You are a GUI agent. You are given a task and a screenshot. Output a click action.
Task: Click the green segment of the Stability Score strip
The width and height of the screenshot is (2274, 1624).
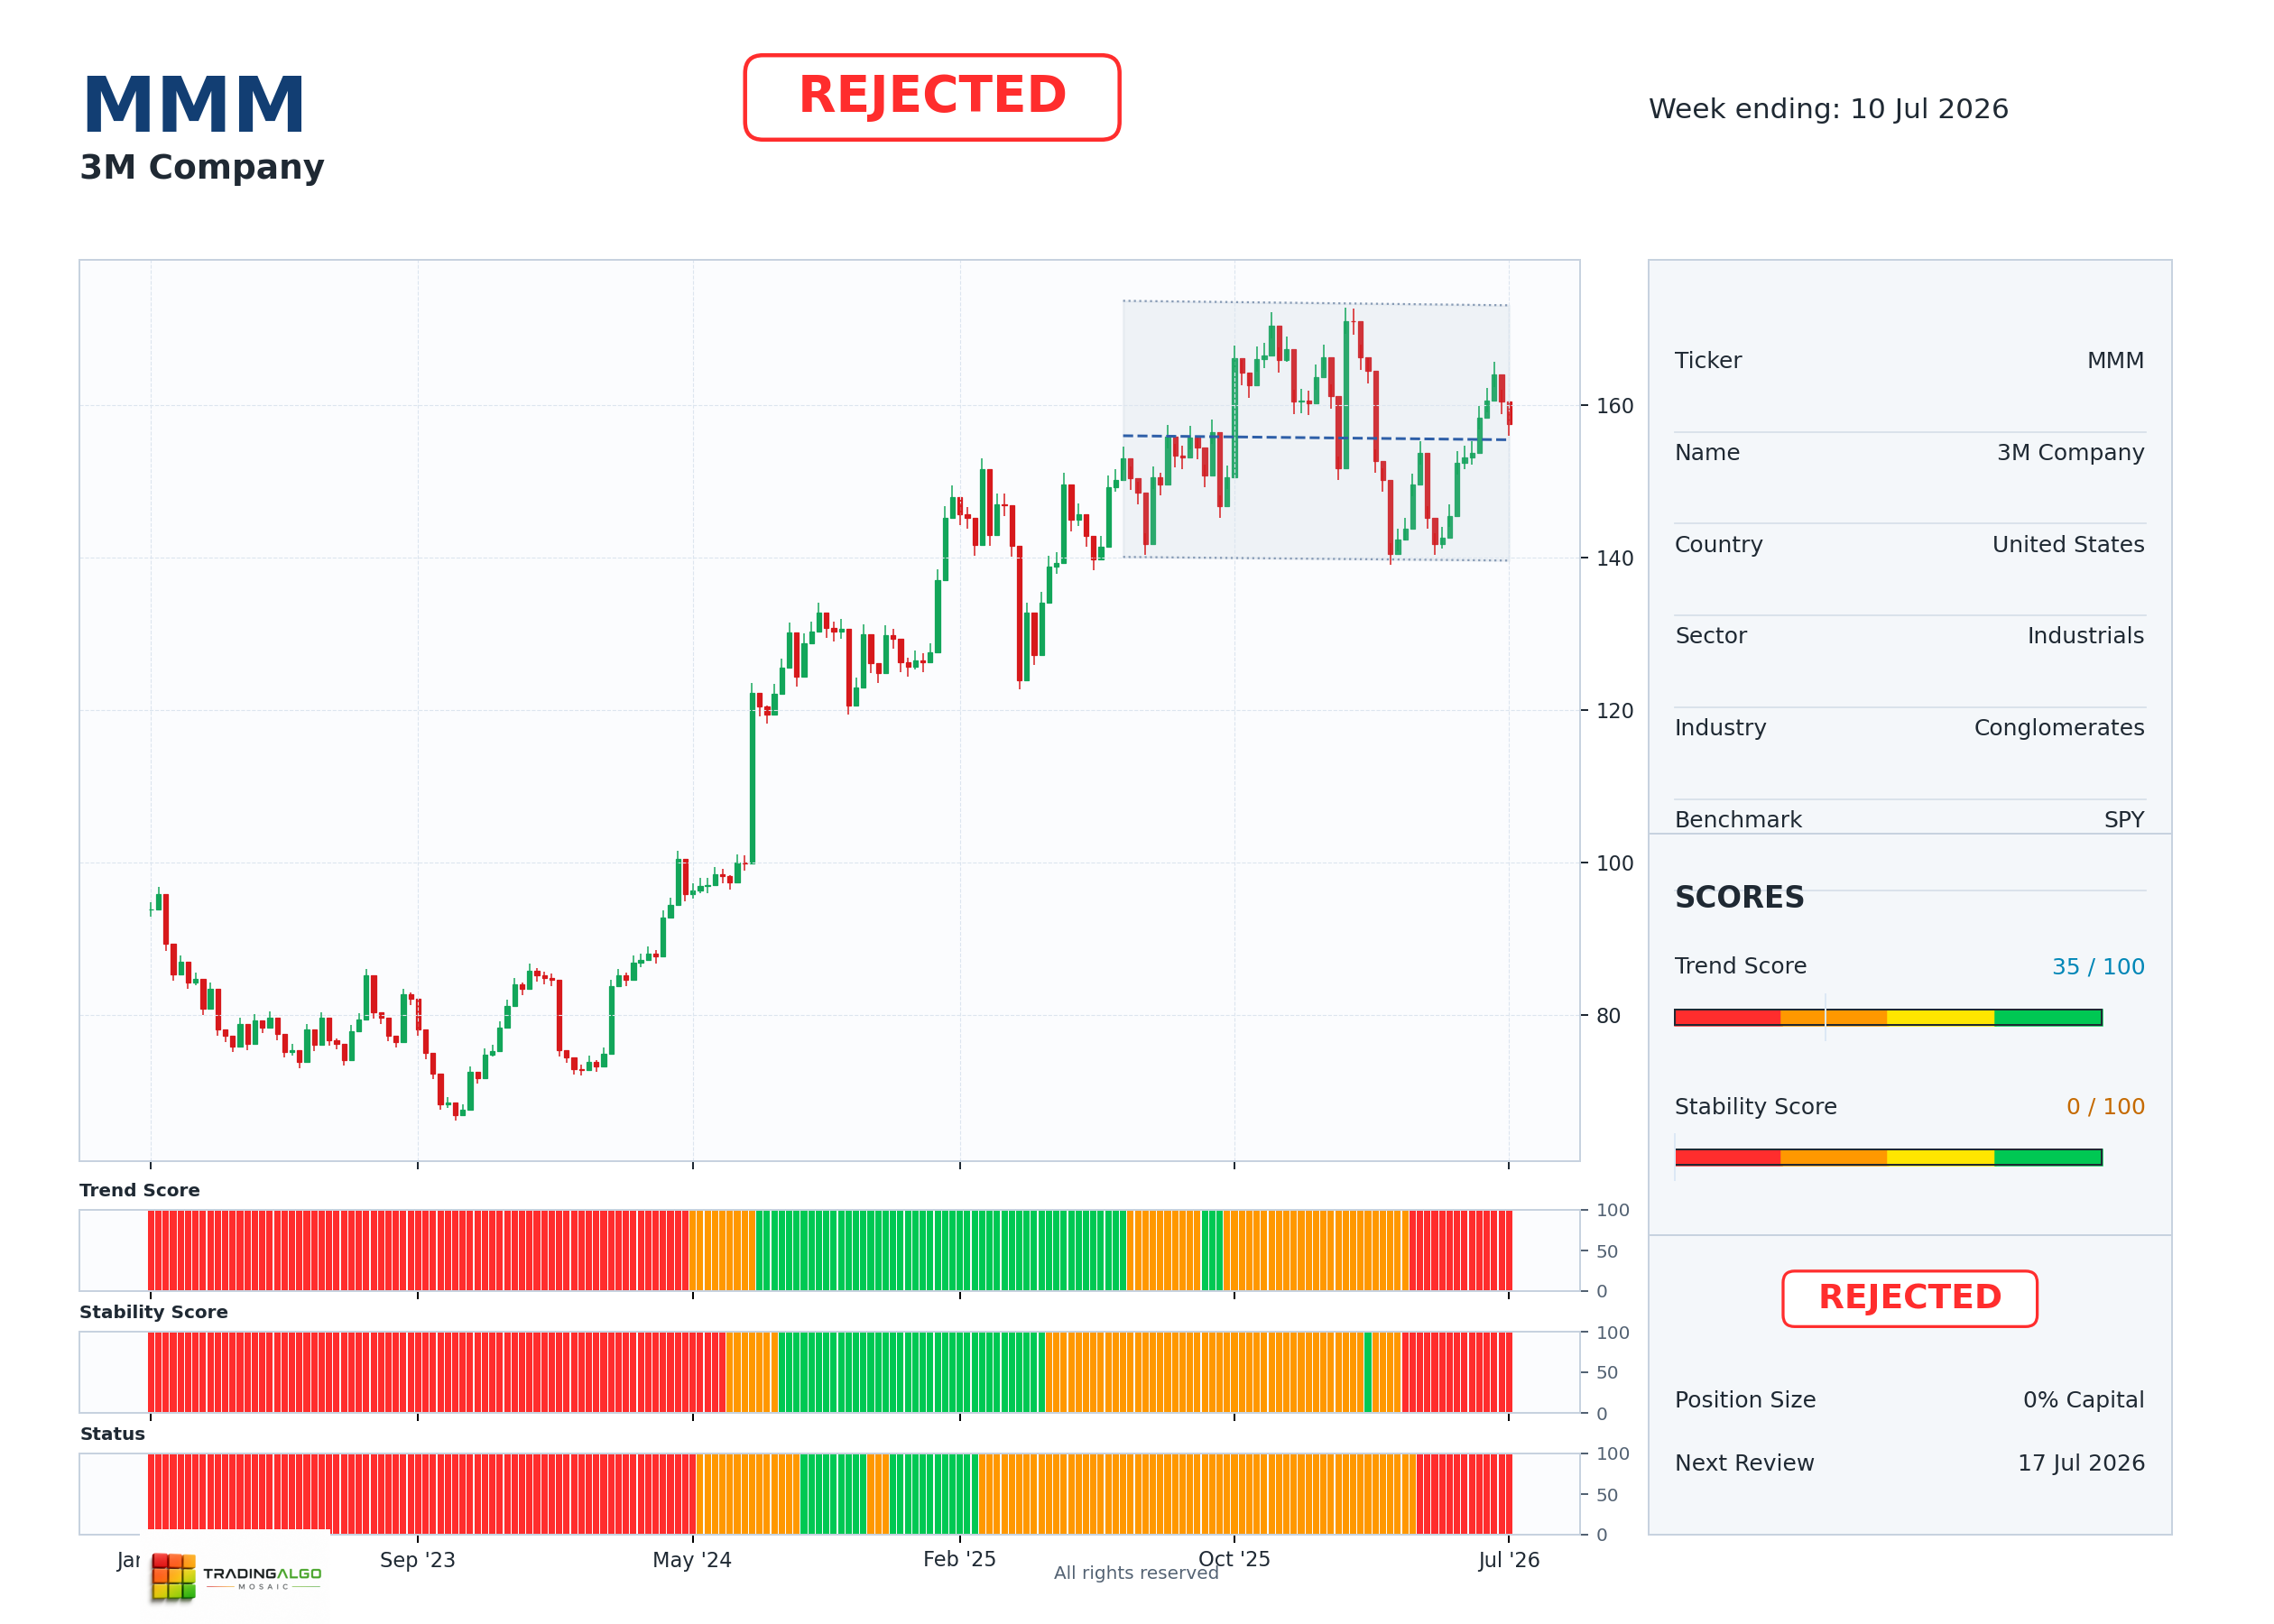pyautogui.click(x=911, y=1372)
